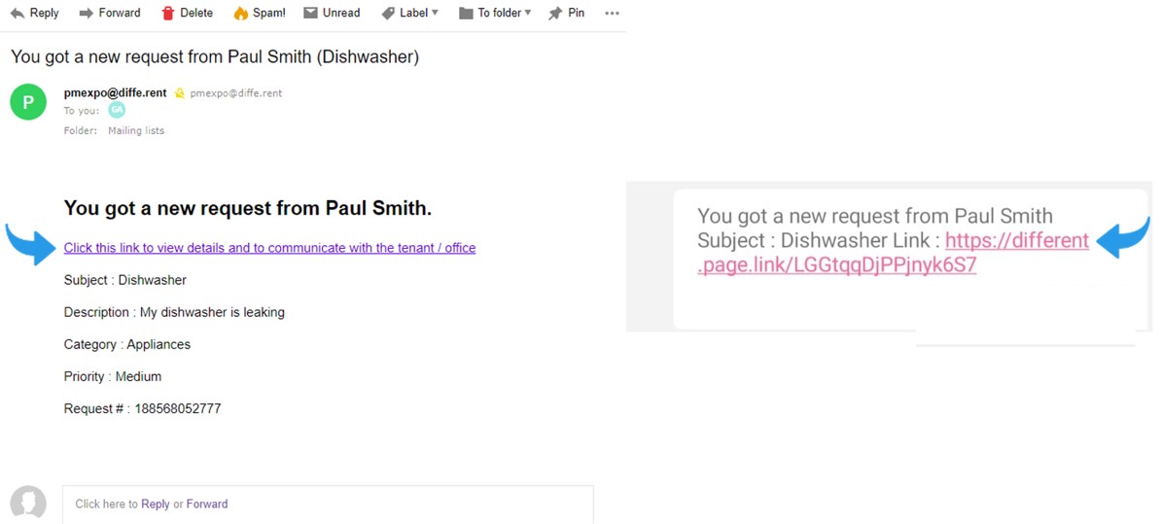Open the more actions ellipsis menu
Screen dimensions: 1161x524
pos(612,14)
